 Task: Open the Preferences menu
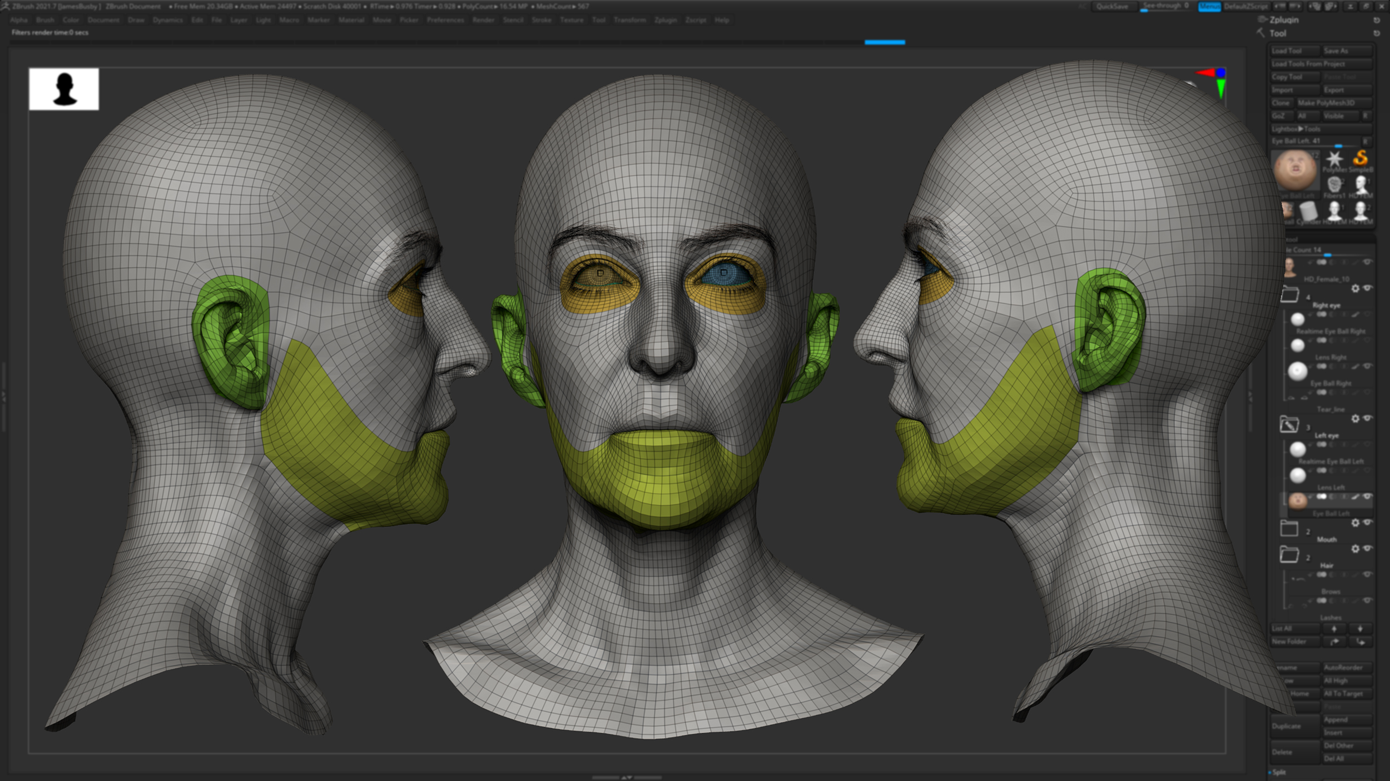(x=445, y=20)
